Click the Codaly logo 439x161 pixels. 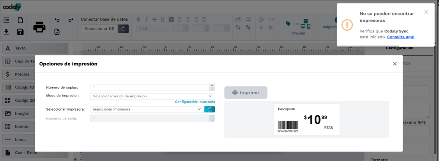pos(12,7)
